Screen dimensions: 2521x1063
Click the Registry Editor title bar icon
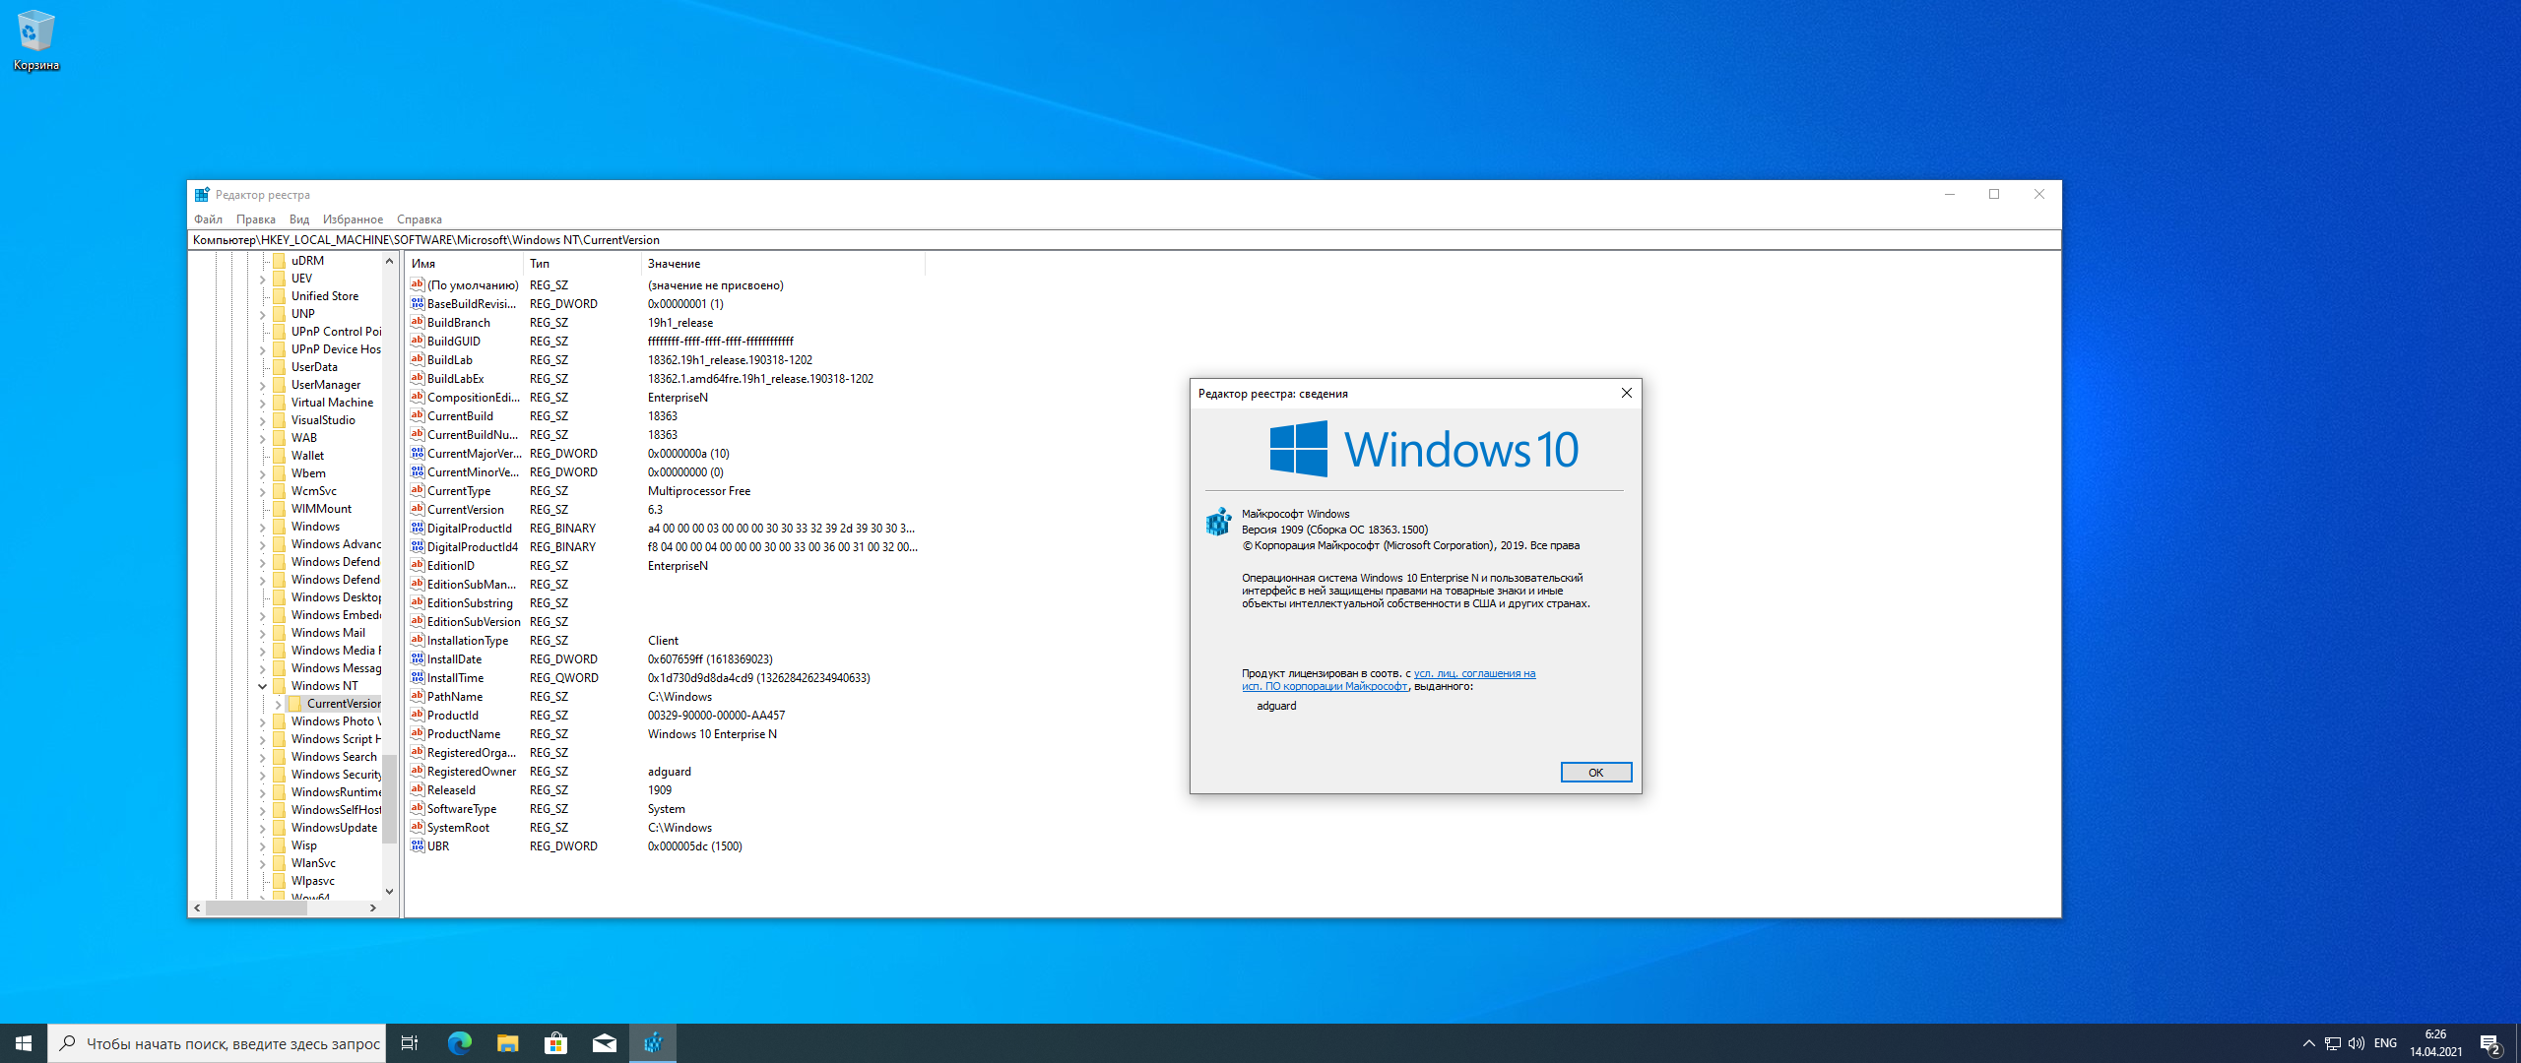click(x=202, y=195)
